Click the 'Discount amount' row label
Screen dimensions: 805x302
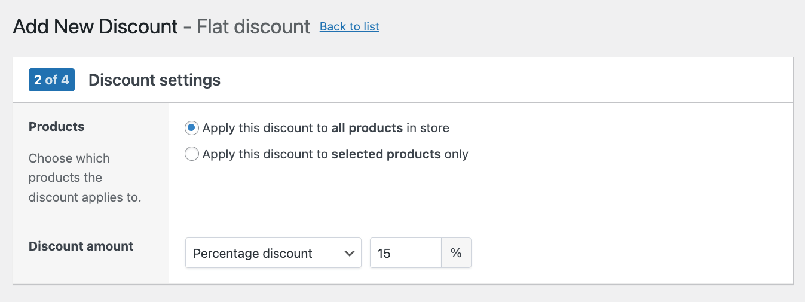pyautogui.click(x=81, y=246)
